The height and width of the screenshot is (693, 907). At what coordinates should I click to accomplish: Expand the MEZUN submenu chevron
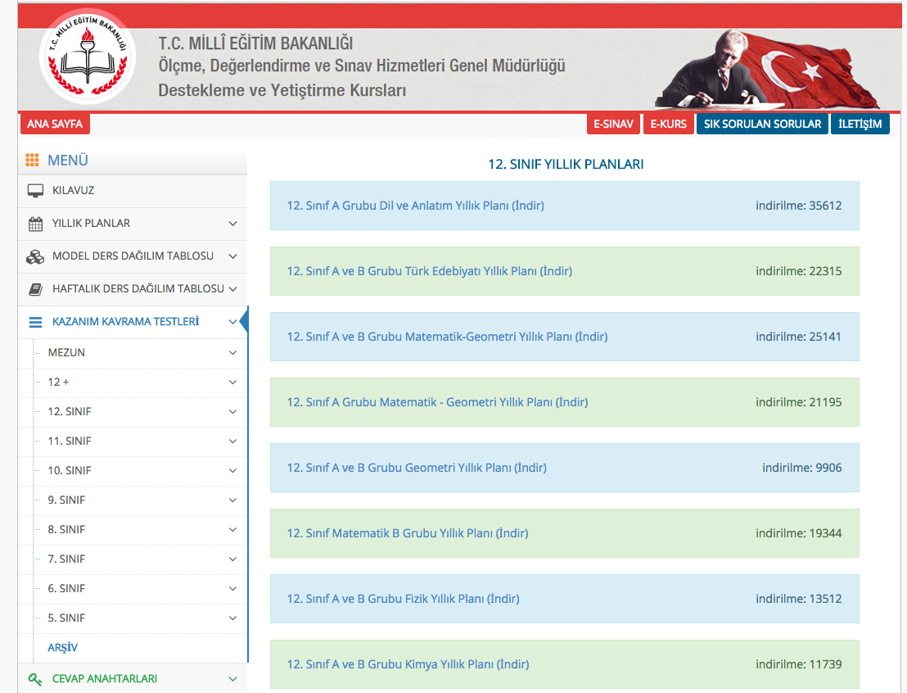click(232, 353)
